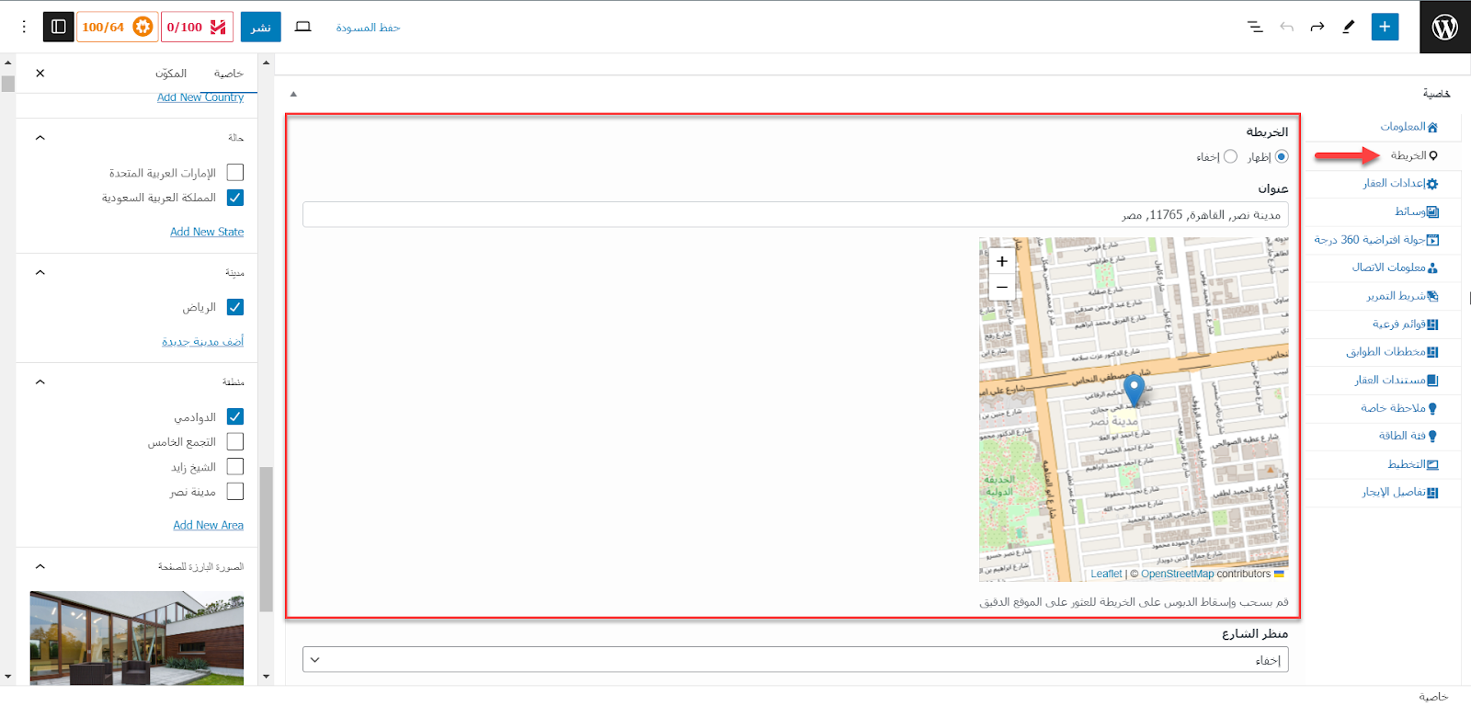Click the settings sidebar's right-edge scrollbar thumb
Viewport: 1471px width, 706px height.
(x=267, y=540)
